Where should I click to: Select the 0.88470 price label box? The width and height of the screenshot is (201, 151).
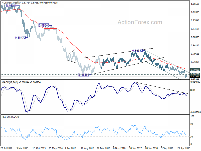coord(20,38)
